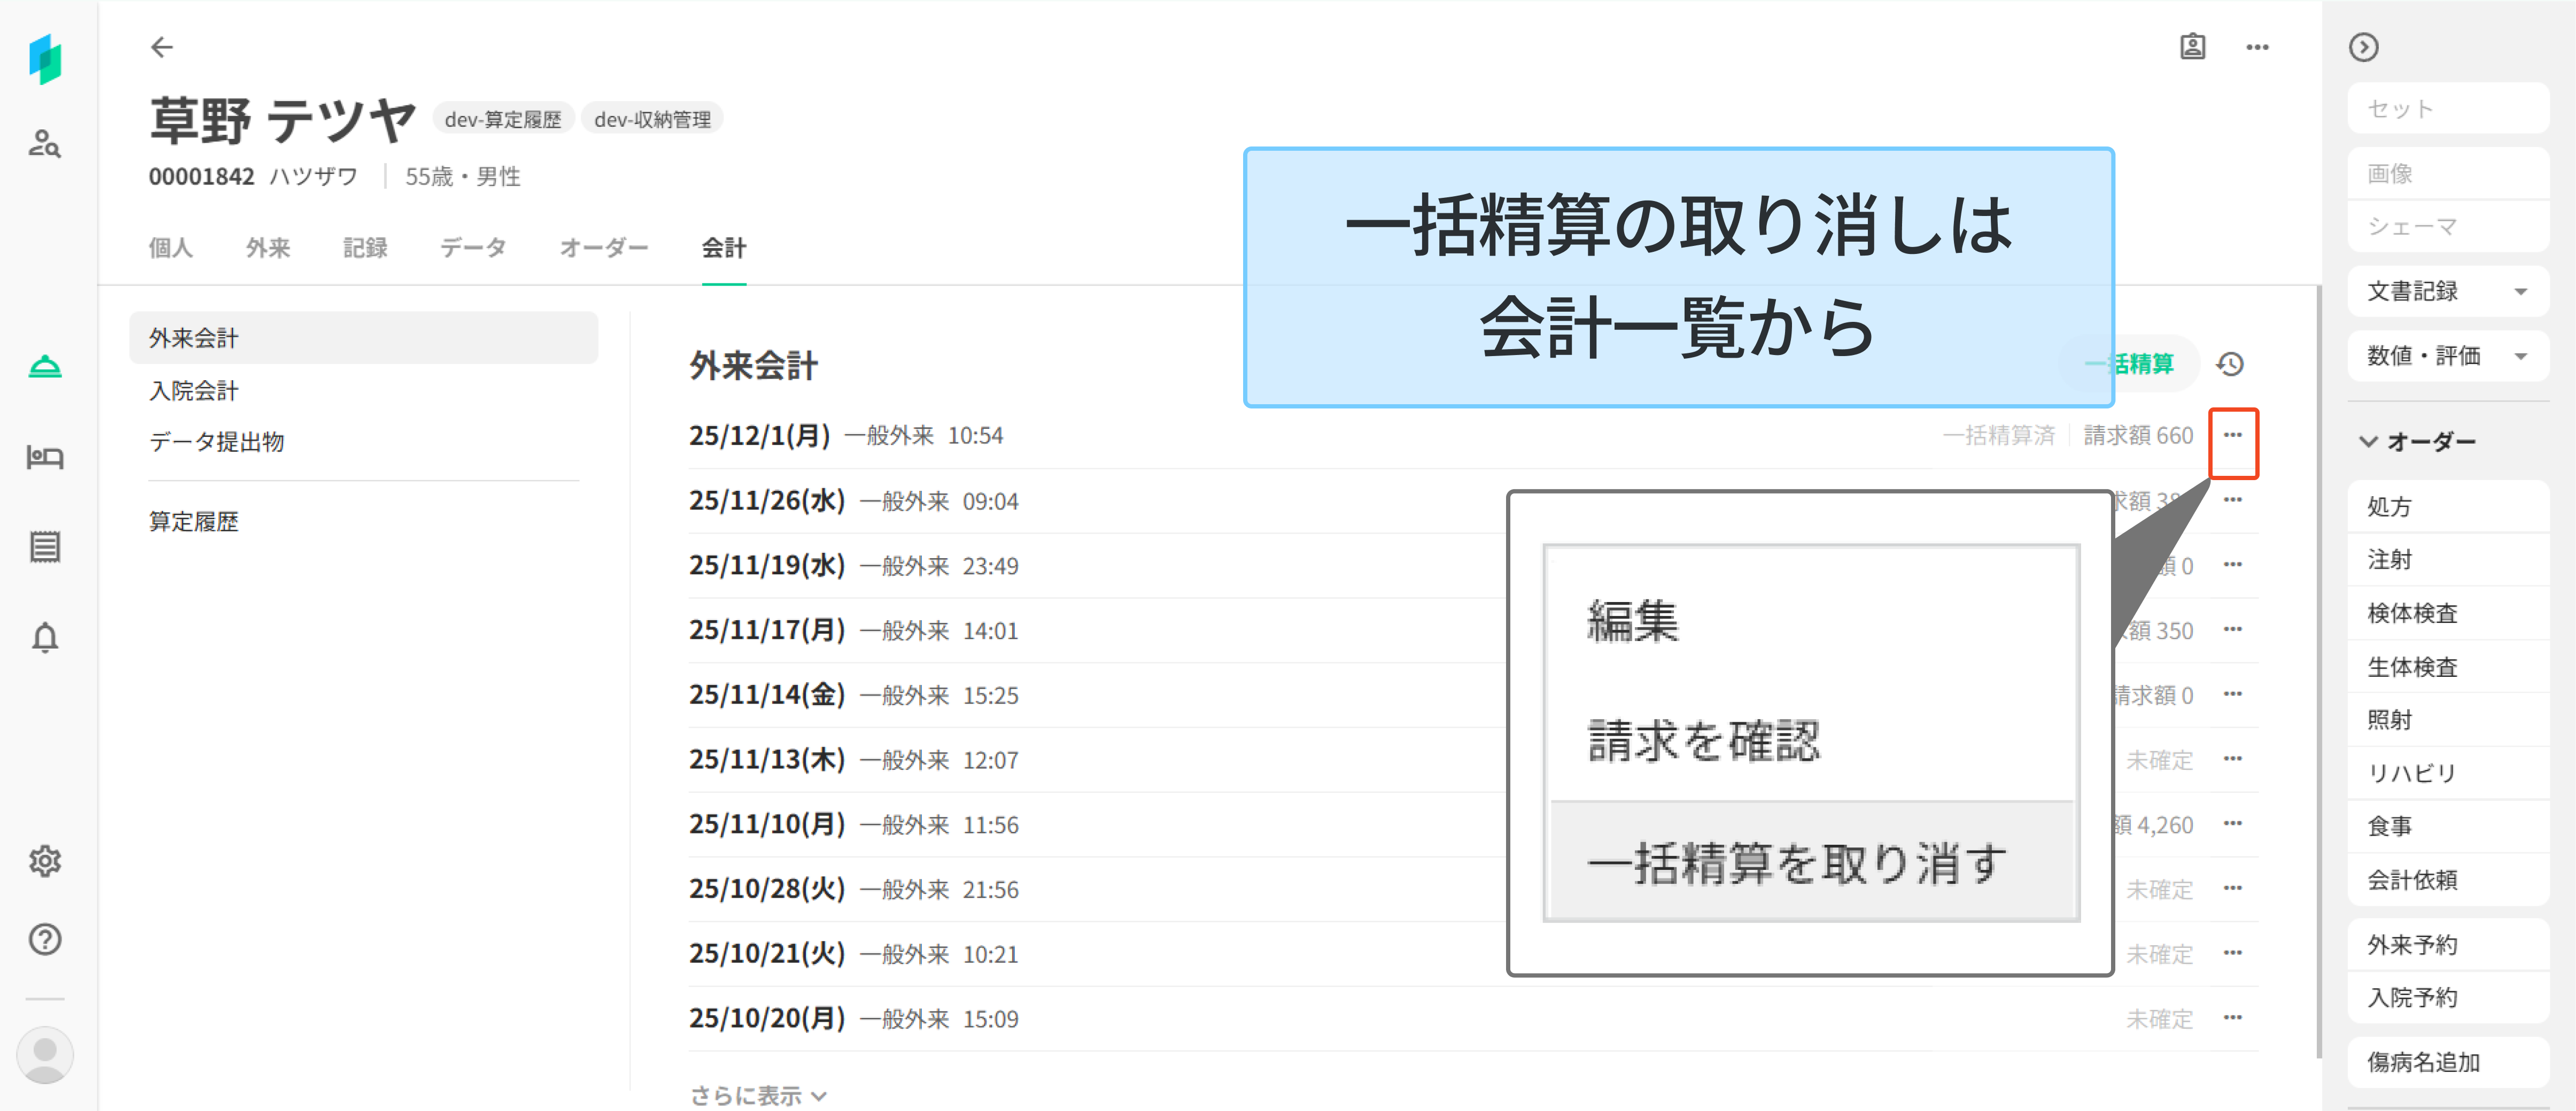Screen dimensions: 2576x1111
Task: Switch to the オーダー tab
Action: click(x=603, y=247)
